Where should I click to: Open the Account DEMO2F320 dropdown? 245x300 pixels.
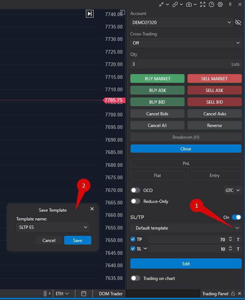181,22
